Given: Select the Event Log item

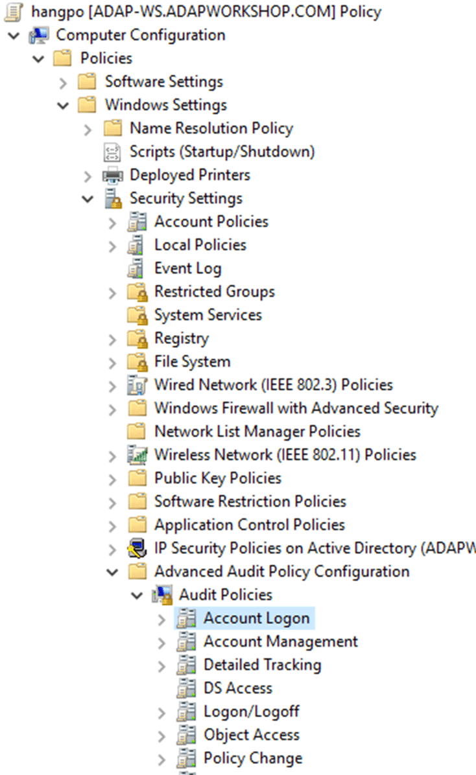Looking at the screenshot, I should (187, 268).
